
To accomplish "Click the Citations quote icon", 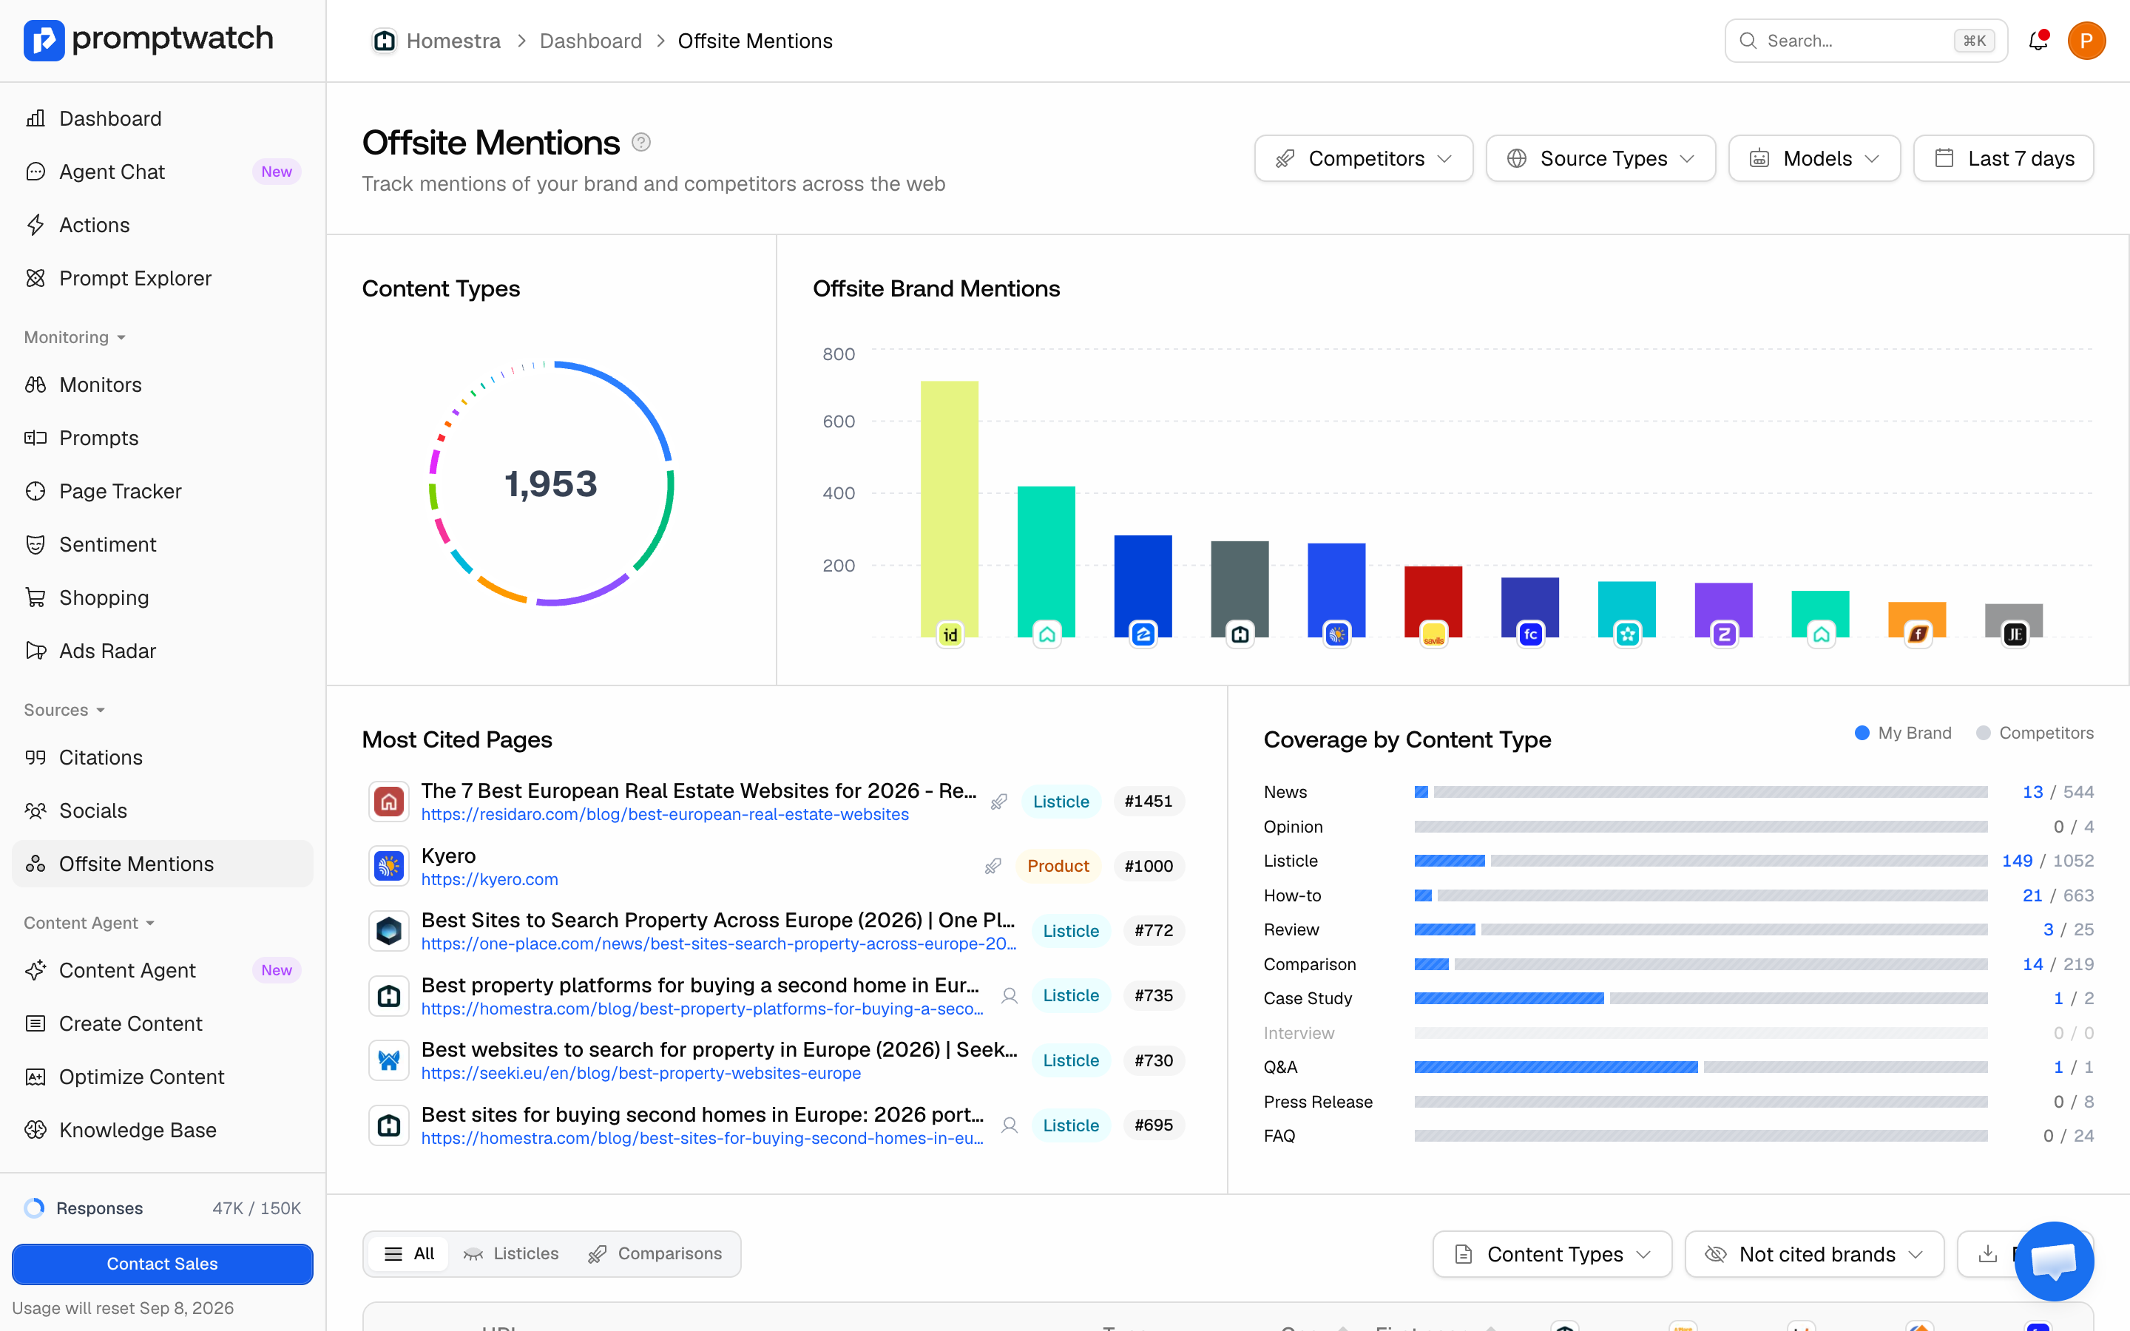I will tap(35, 757).
